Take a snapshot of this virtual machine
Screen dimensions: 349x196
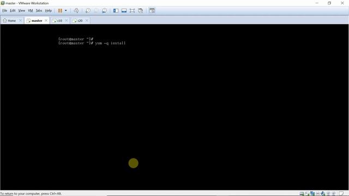tap(88, 11)
